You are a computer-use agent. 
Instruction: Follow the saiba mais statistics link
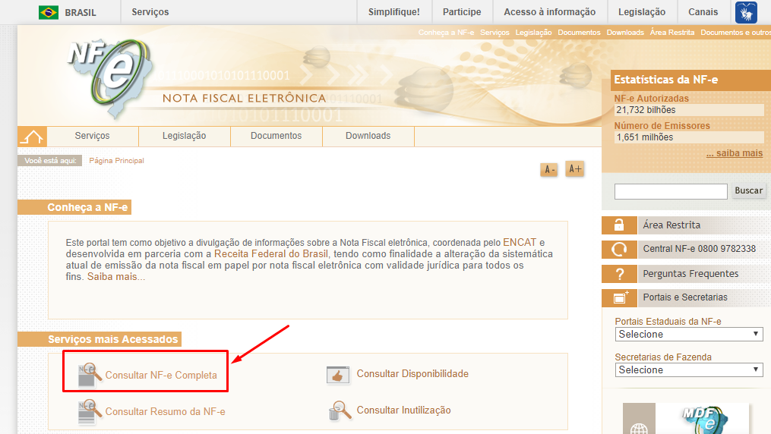(735, 153)
